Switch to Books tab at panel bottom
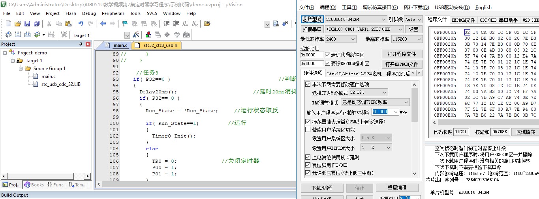Viewport: 539px width, 199px height. coord(34,185)
